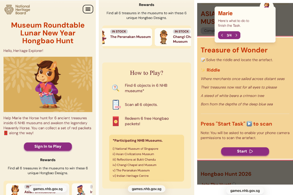Click the National Heritage Board logo

tap(17, 10)
